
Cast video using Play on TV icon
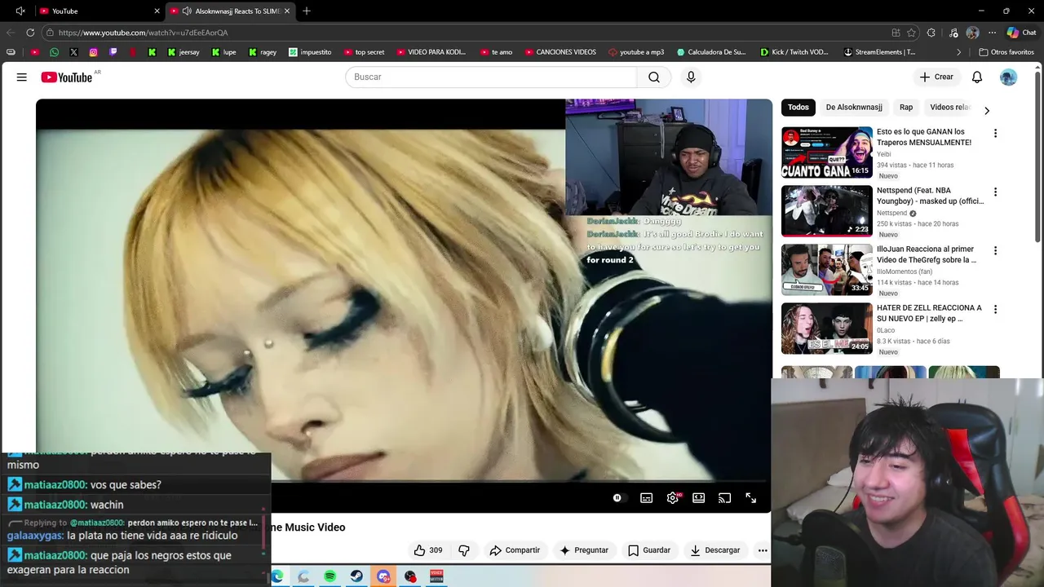point(724,498)
